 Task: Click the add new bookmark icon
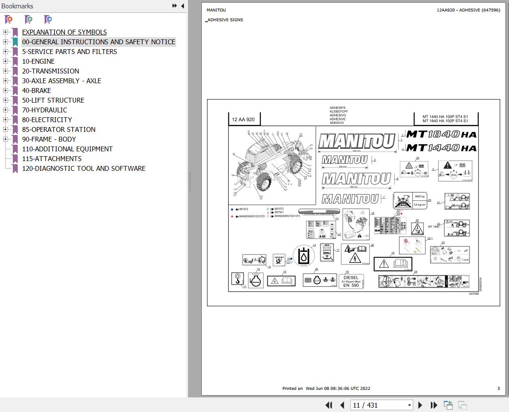click(28, 19)
